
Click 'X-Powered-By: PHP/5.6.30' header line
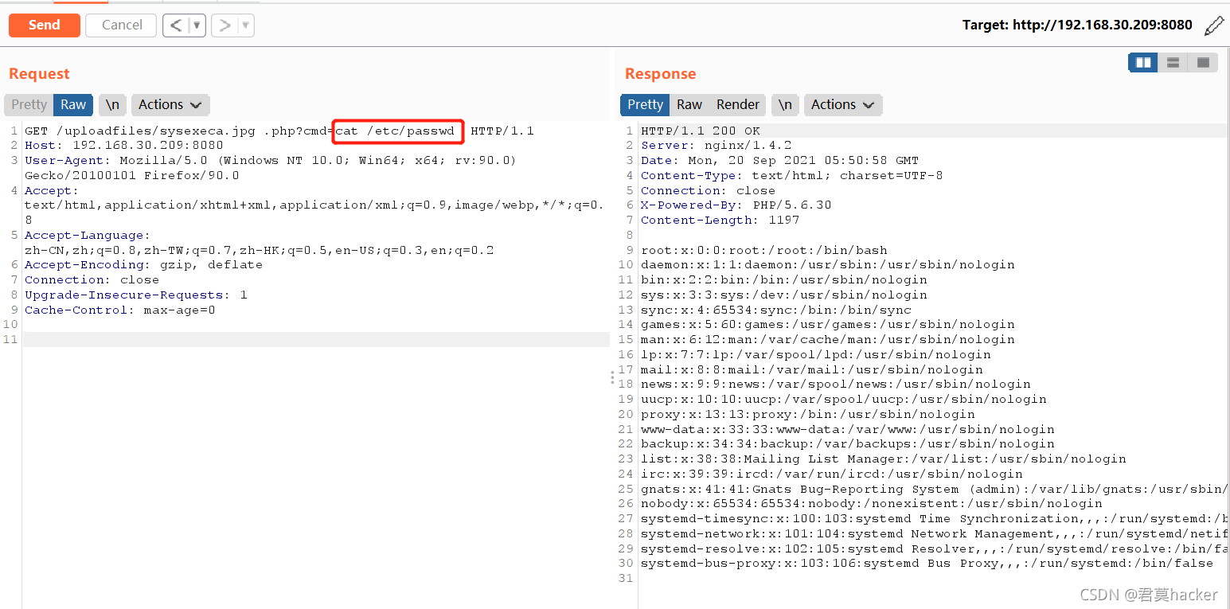(x=736, y=205)
